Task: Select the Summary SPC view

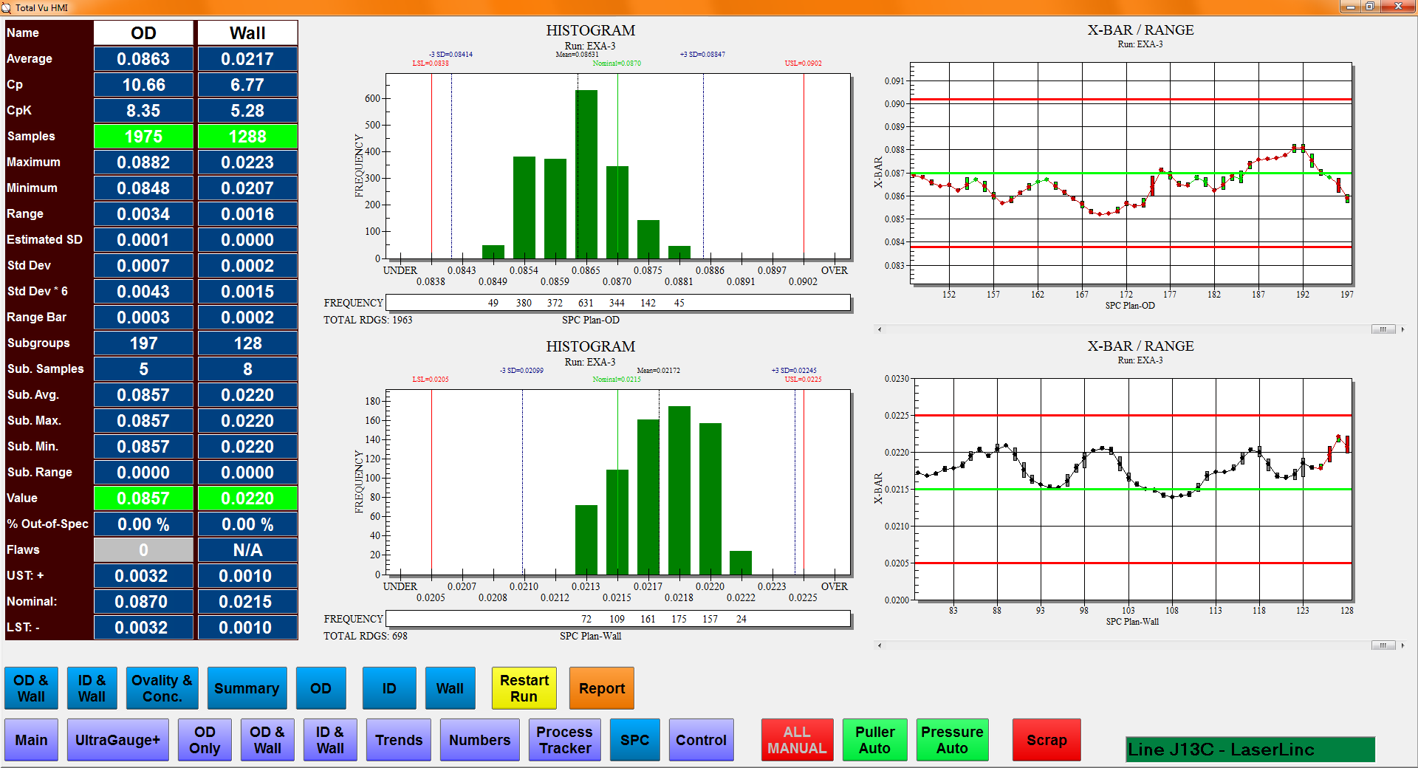Action: (247, 688)
